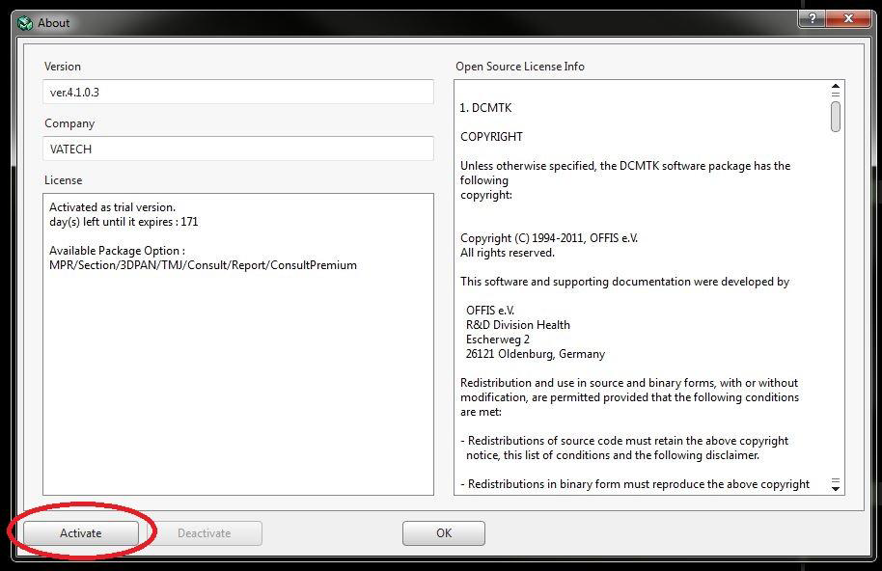Click 'Copyright (C) 1994-2011, OFFIS e.V.' line
The height and width of the screenshot is (571, 882).
click(549, 237)
